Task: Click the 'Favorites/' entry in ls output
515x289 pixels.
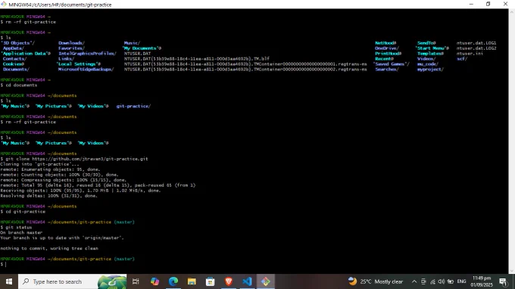Action: point(72,48)
